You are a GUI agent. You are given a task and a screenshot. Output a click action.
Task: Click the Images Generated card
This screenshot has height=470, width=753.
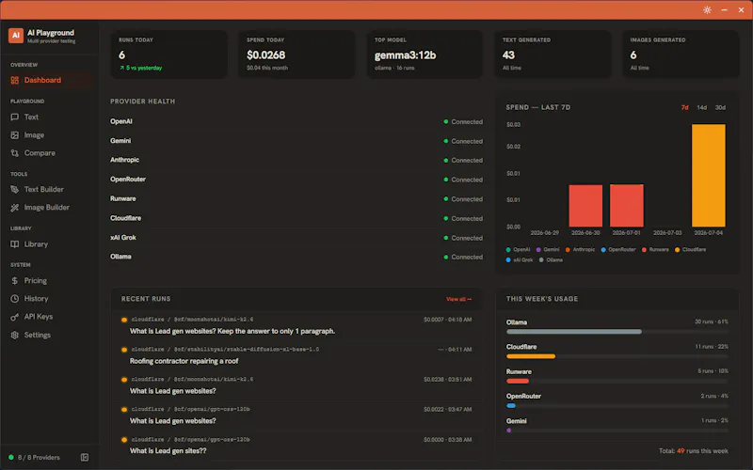coord(681,55)
